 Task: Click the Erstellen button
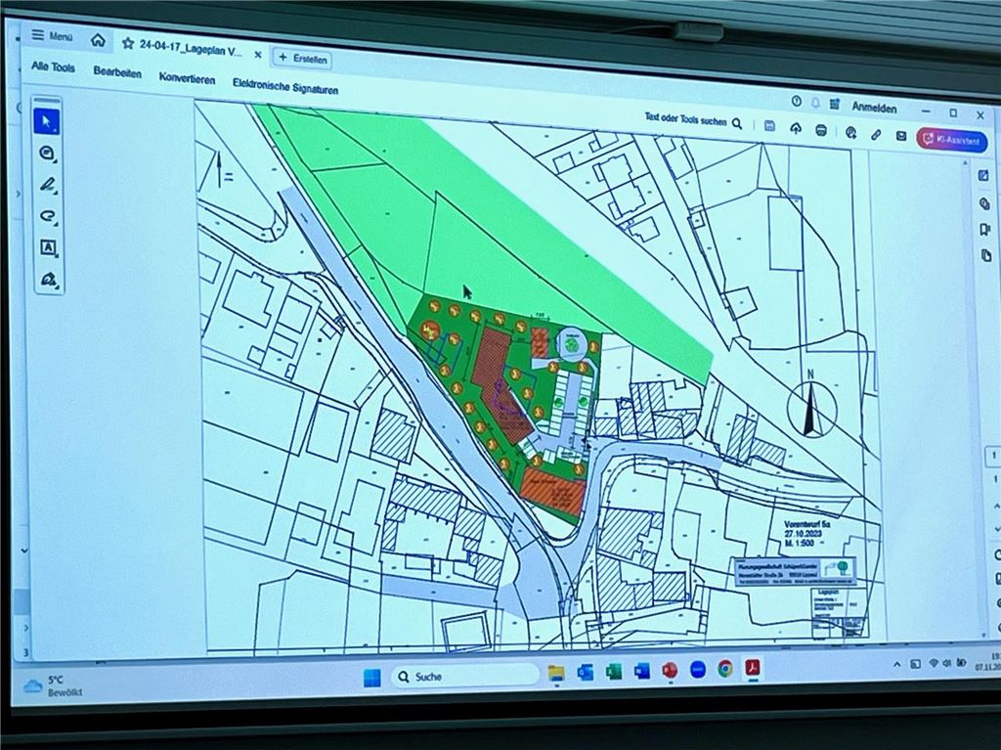(x=303, y=58)
